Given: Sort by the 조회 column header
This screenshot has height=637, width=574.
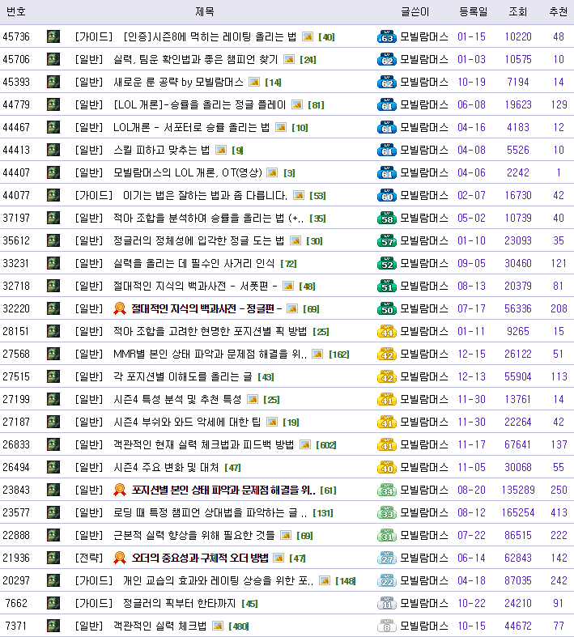Looking at the screenshot, I should (517, 11).
